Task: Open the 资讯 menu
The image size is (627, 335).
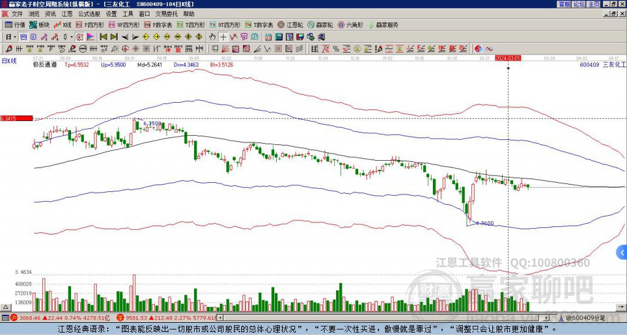Action: pyautogui.click(x=50, y=14)
